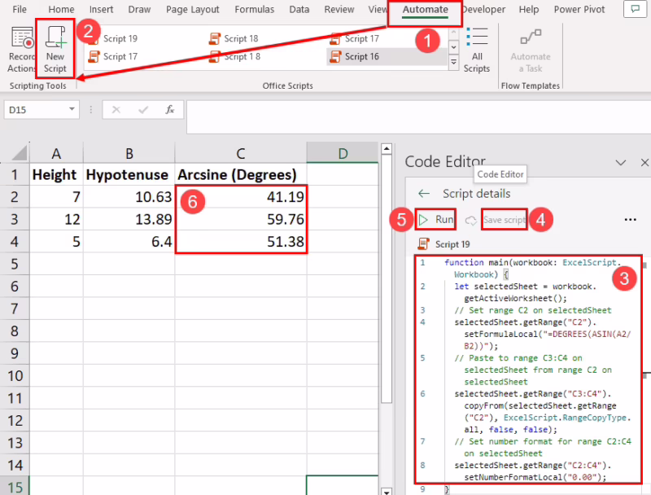Viewport: 651px width, 495px height.
Task: Expand the Office Scripts gallery more arrow
Action: pyautogui.click(x=453, y=62)
